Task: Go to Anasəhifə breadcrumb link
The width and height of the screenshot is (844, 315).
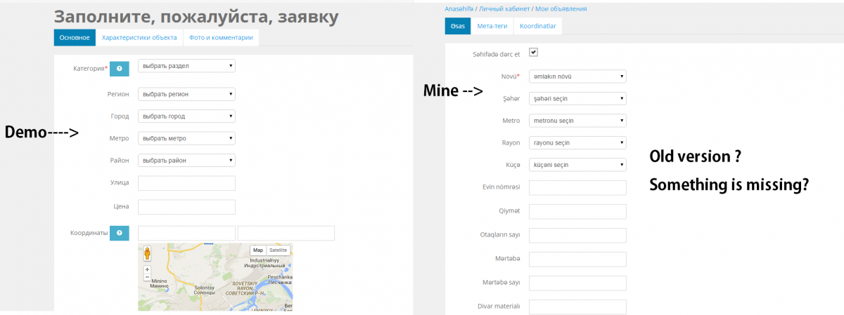Action: pyautogui.click(x=460, y=9)
